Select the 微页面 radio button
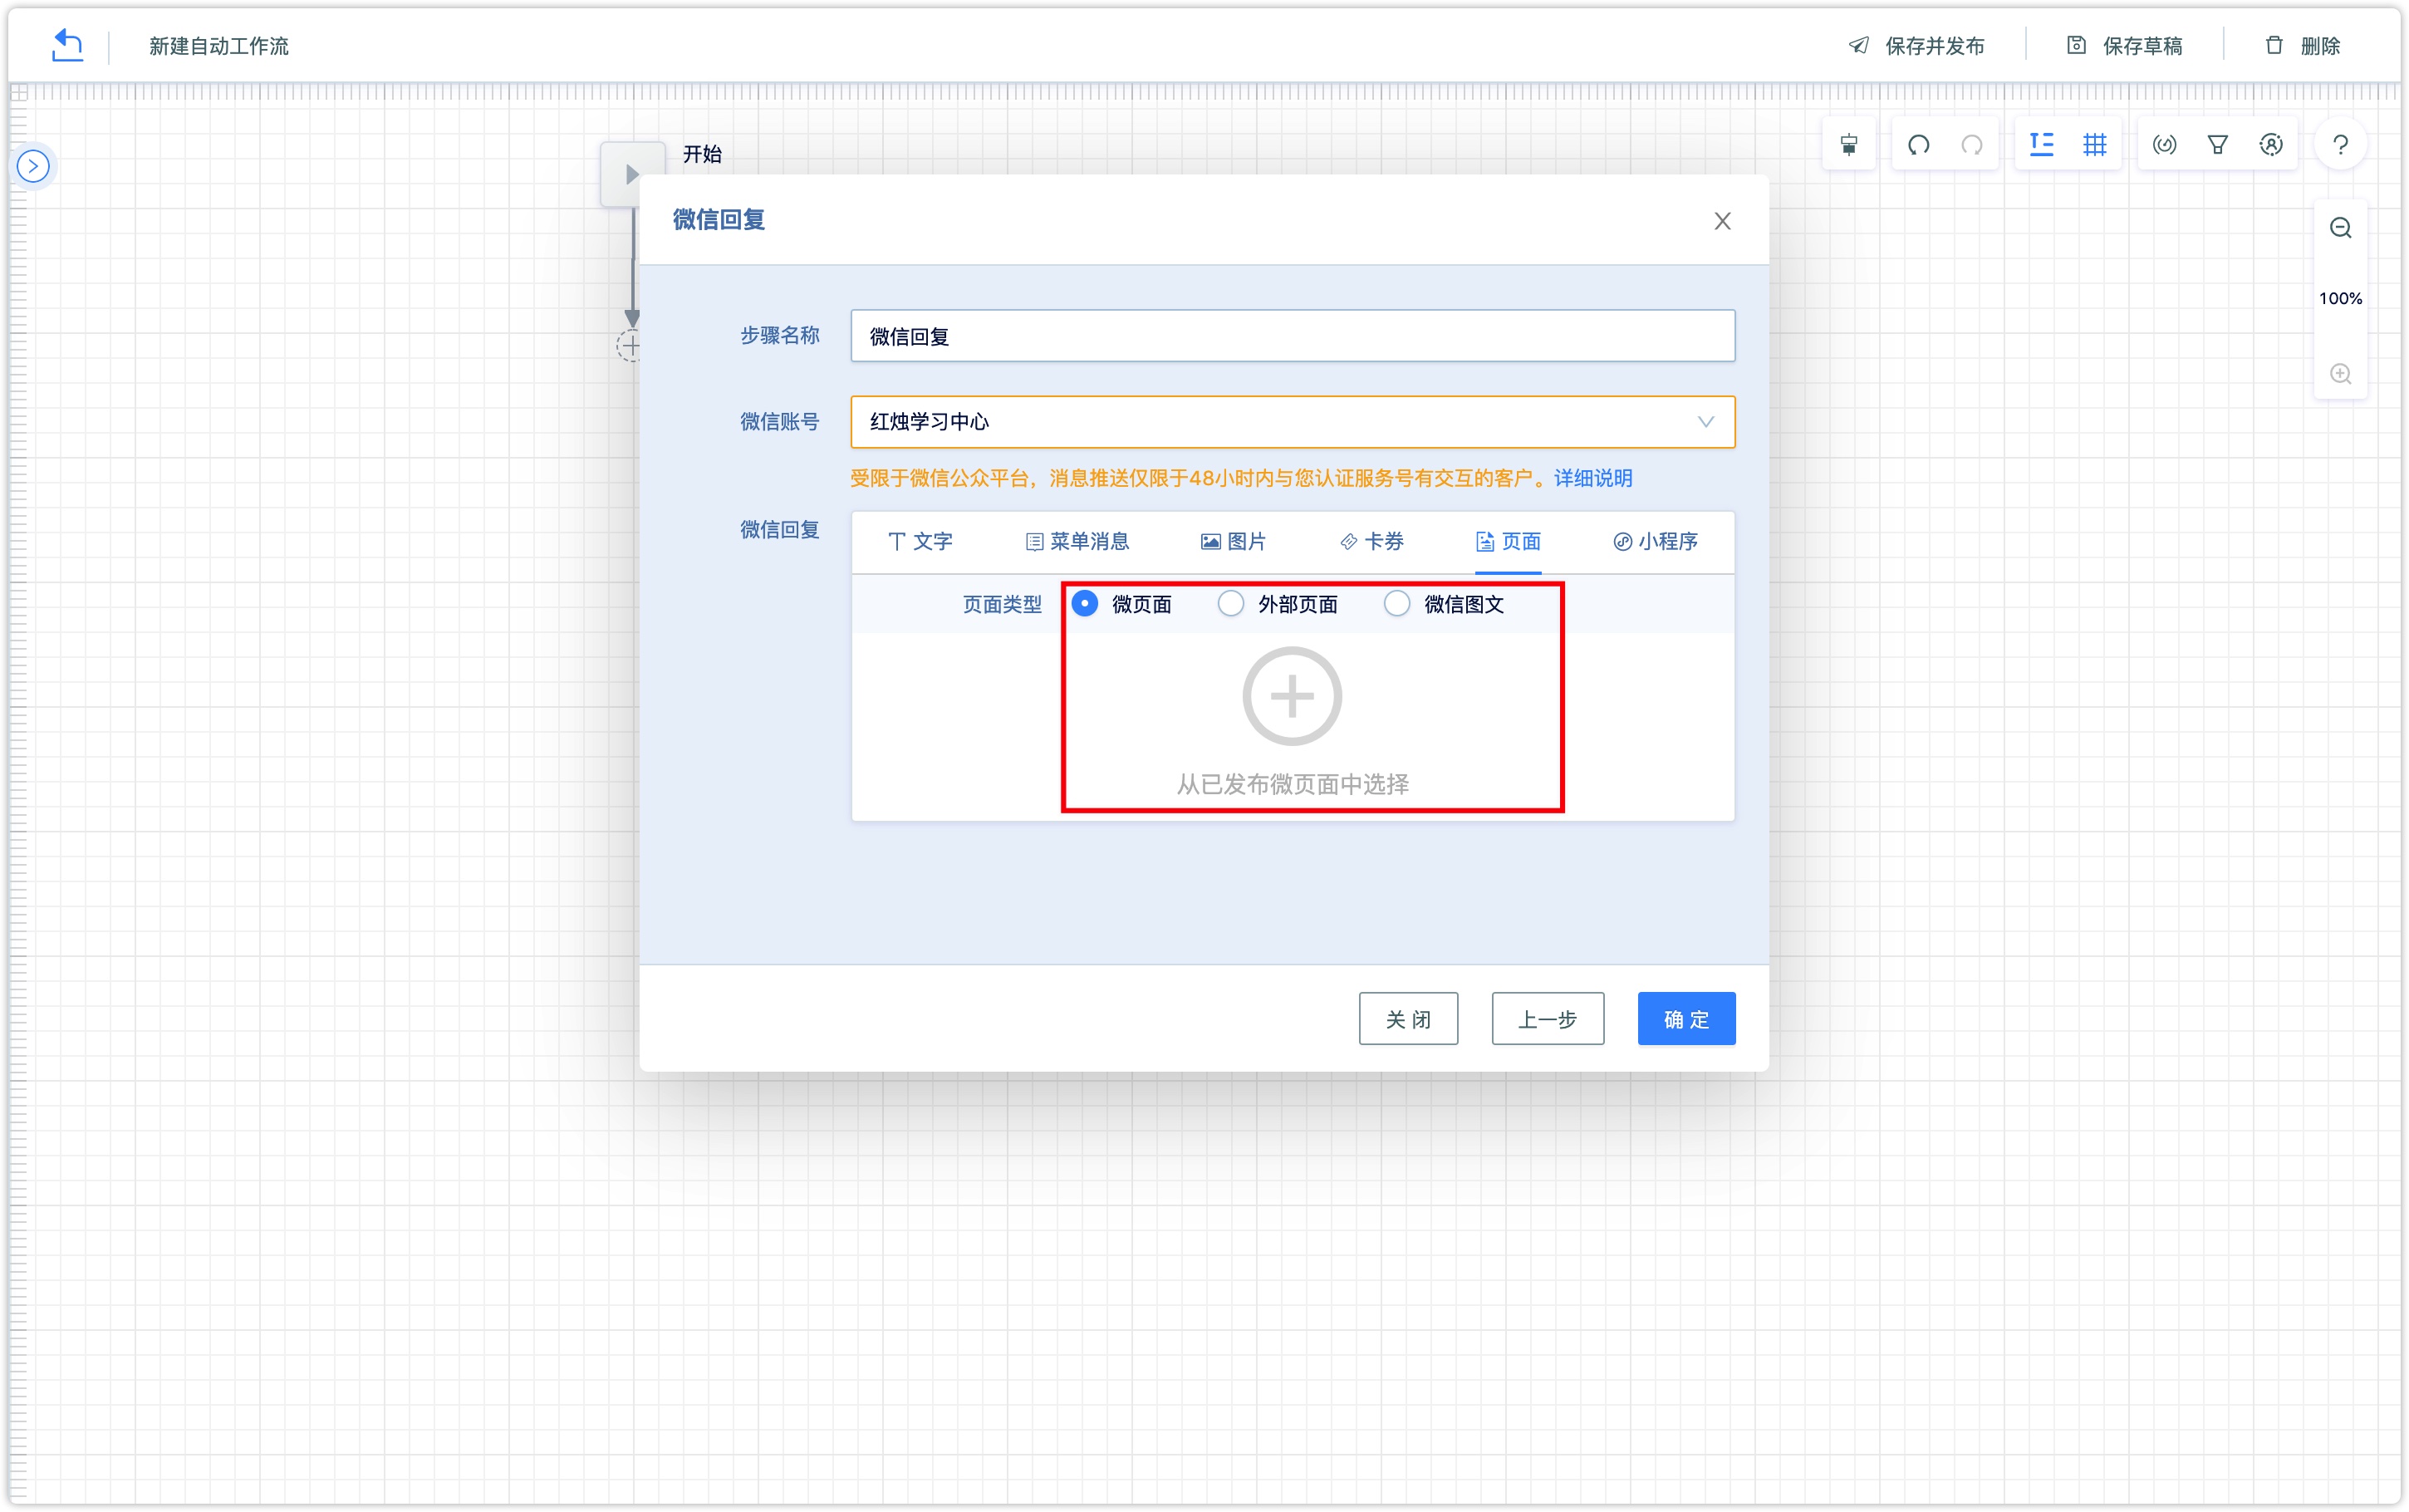The height and width of the screenshot is (1512, 2409). [1085, 604]
